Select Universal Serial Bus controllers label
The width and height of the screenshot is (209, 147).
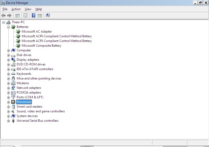pos(38,121)
